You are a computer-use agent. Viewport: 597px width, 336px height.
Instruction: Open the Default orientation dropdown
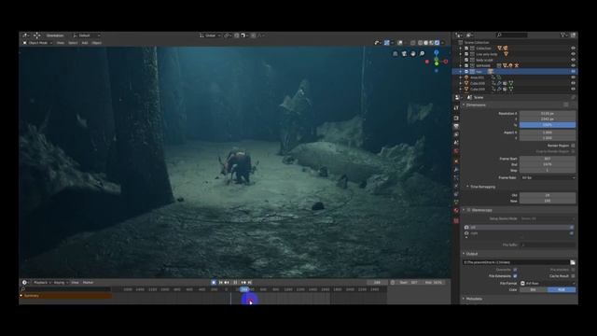click(87, 35)
